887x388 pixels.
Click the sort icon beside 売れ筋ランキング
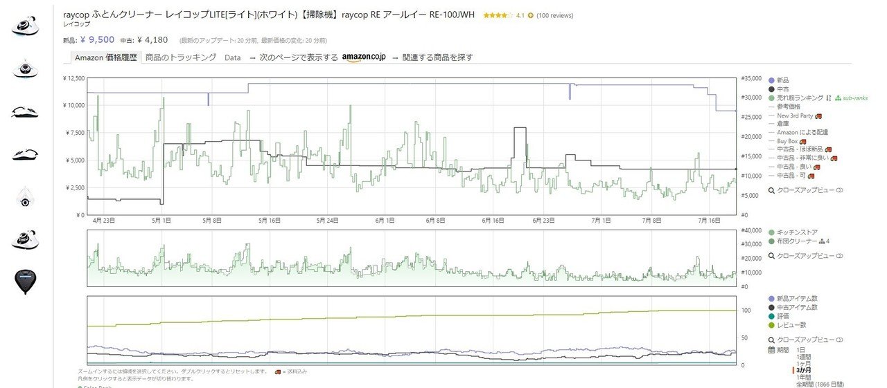click(829, 98)
